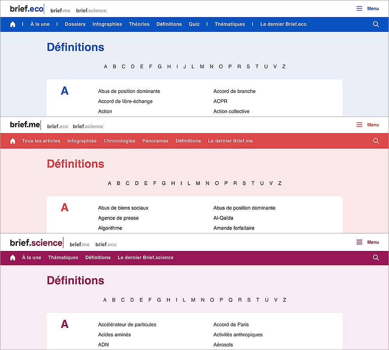Image resolution: width=389 pixels, height=350 pixels.
Task: Switch to brief.science from Brief.me header
Action: 88,126
